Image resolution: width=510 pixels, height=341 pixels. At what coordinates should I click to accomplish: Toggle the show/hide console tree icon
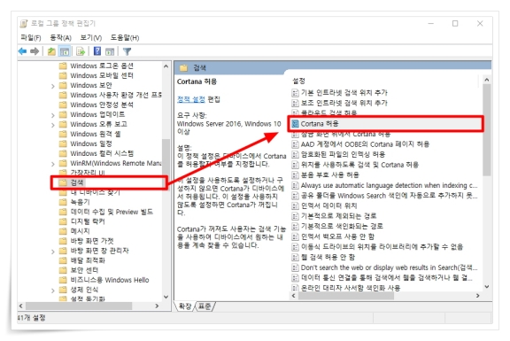coord(65,51)
